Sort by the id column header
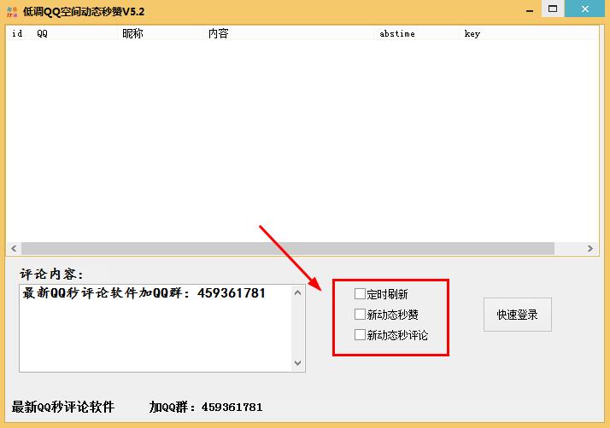 [x=19, y=34]
